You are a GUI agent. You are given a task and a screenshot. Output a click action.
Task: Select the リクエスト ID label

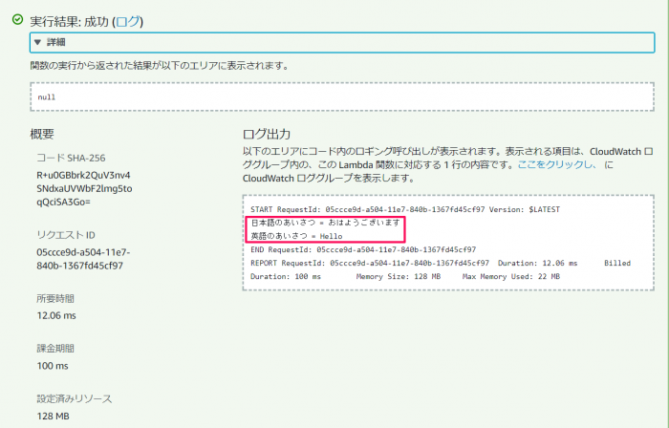tap(66, 235)
